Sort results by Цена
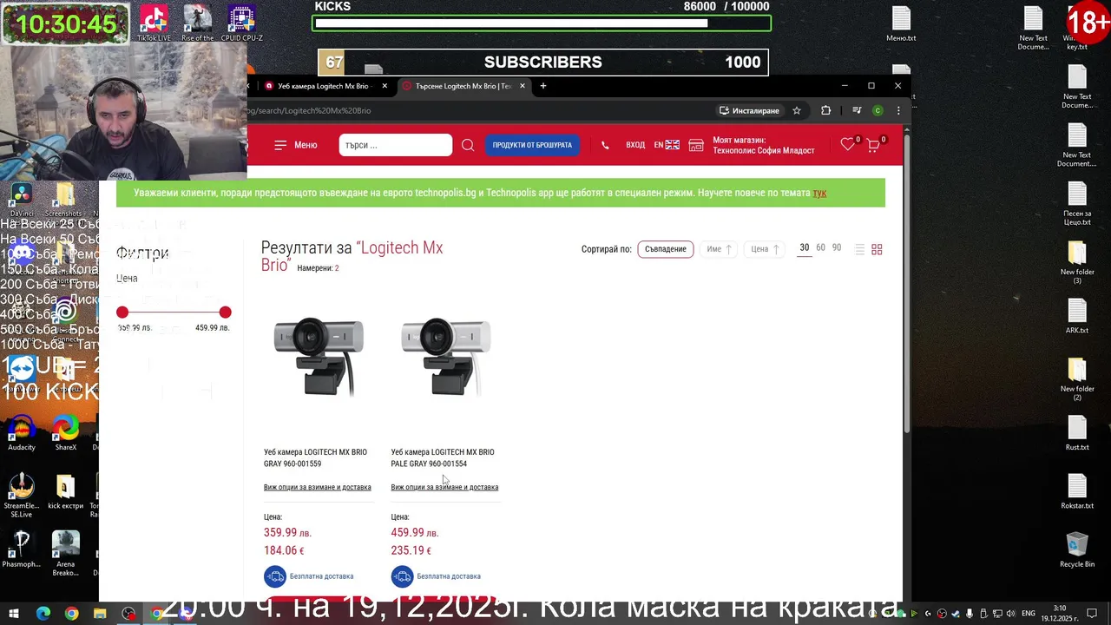The height and width of the screenshot is (625, 1111). coord(765,249)
